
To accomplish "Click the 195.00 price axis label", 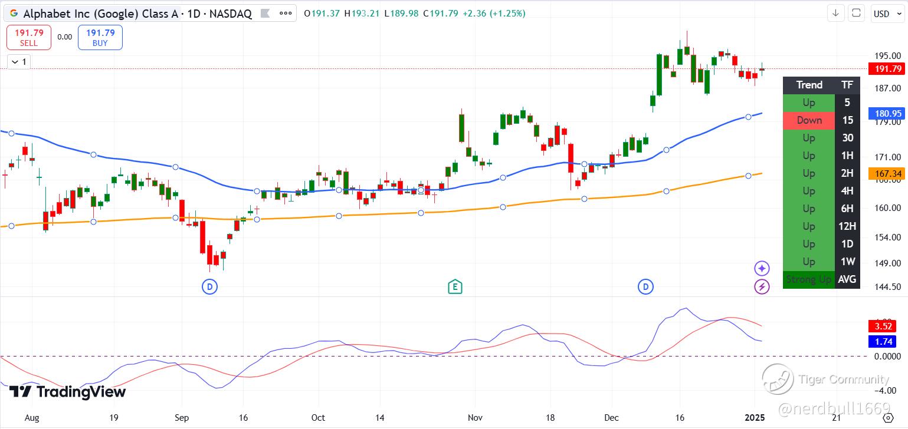I will pyautogui.click(x=888, y=56).
